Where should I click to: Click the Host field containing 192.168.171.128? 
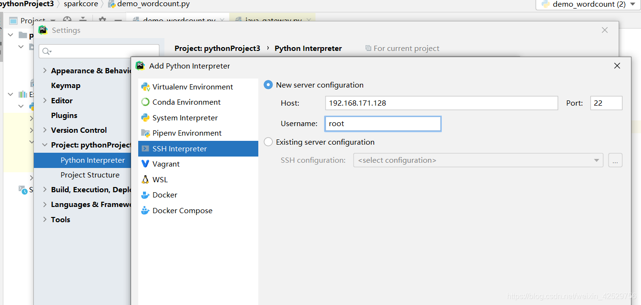441,103
